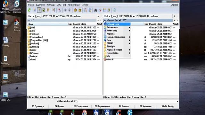Click the F4 Правка button
The height and width of the screenshot is (115, 205).
(59, 106)
